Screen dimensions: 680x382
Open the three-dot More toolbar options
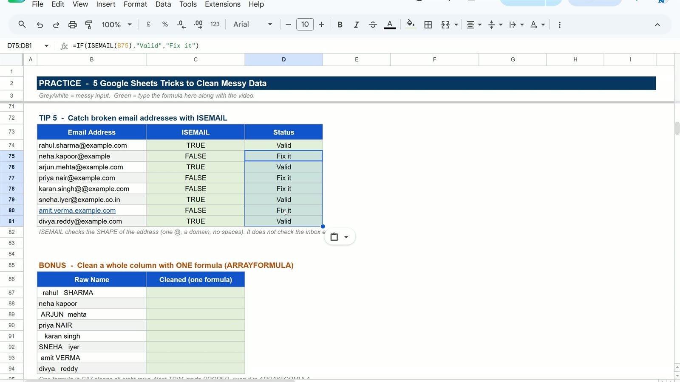(x=559, y=25)
